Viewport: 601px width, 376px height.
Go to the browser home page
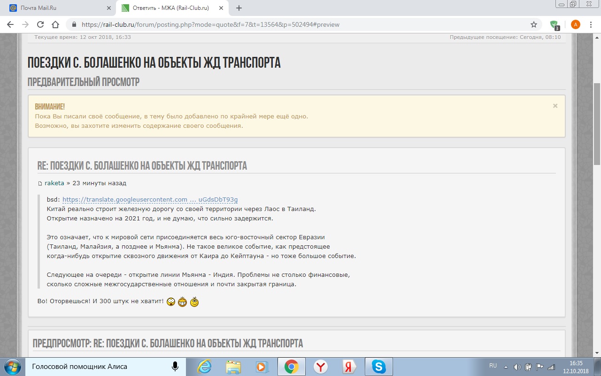(55, 24)
